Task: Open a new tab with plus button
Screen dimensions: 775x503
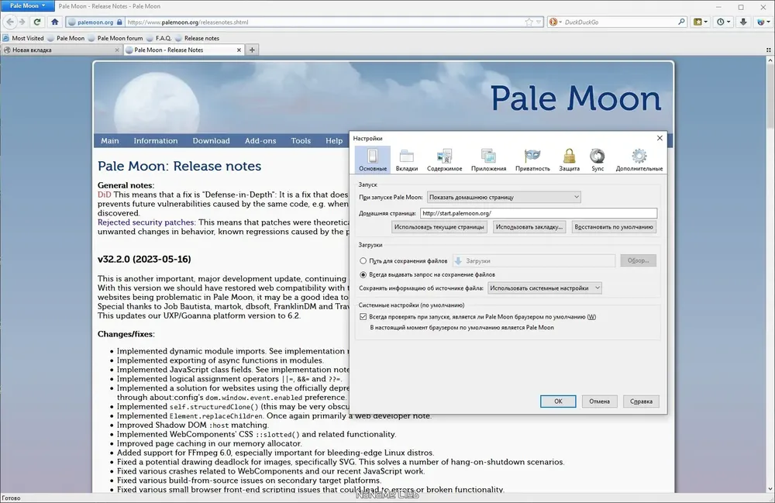Action: (x=252, y=50)
